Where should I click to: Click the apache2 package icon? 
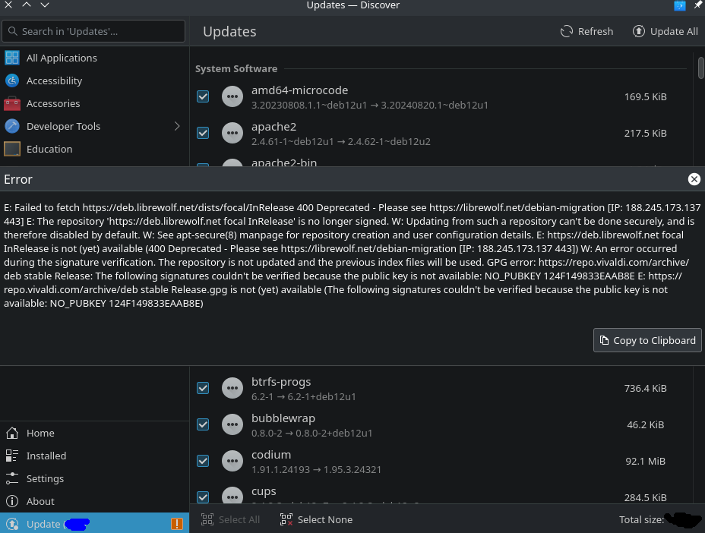232,133
